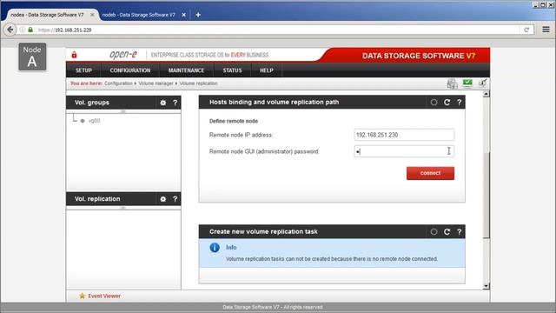556x313 pixels.
Task: Open the browser hamburger menu
Action: (546, 30)
